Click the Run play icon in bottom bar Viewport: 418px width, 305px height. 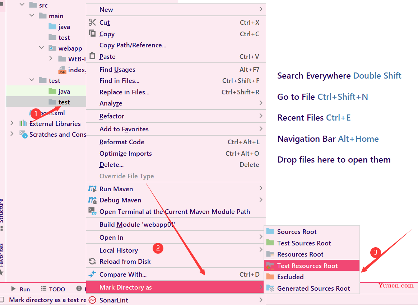(13, 289)
